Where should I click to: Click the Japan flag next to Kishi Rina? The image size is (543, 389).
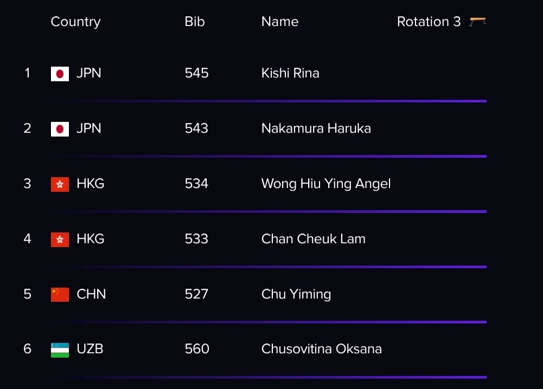tap(60, 74)
